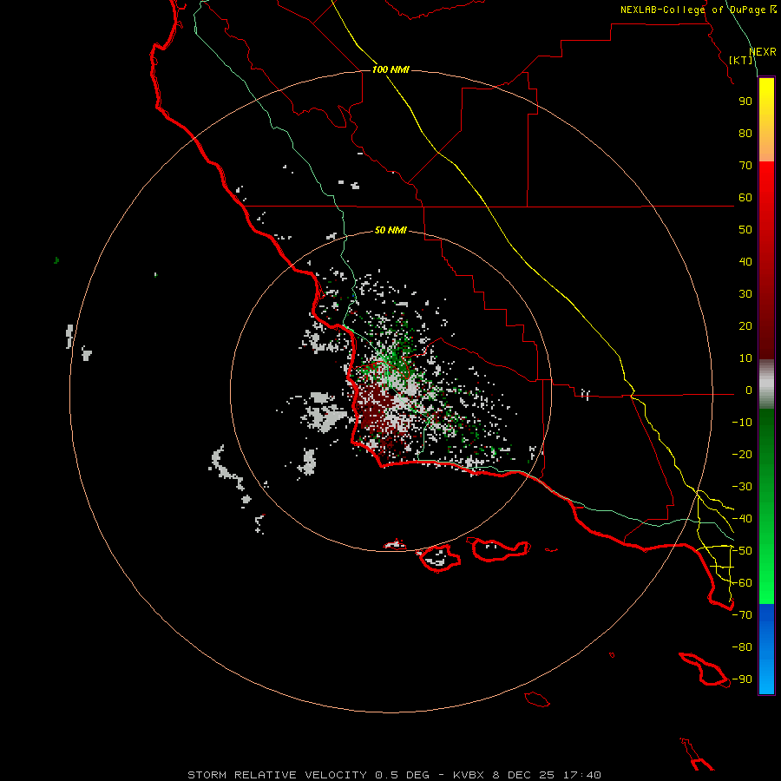Image resolution: width=781 pixels, height=781 pixels.
Task: Click the -20 value on the velocity scale
Action: point(742,455)
